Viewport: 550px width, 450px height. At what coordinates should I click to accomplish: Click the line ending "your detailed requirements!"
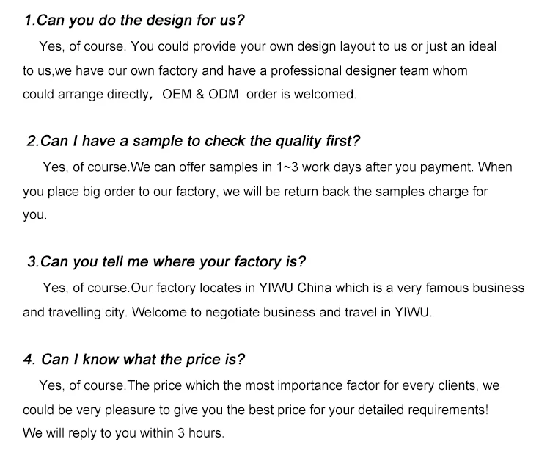[255, 409]
